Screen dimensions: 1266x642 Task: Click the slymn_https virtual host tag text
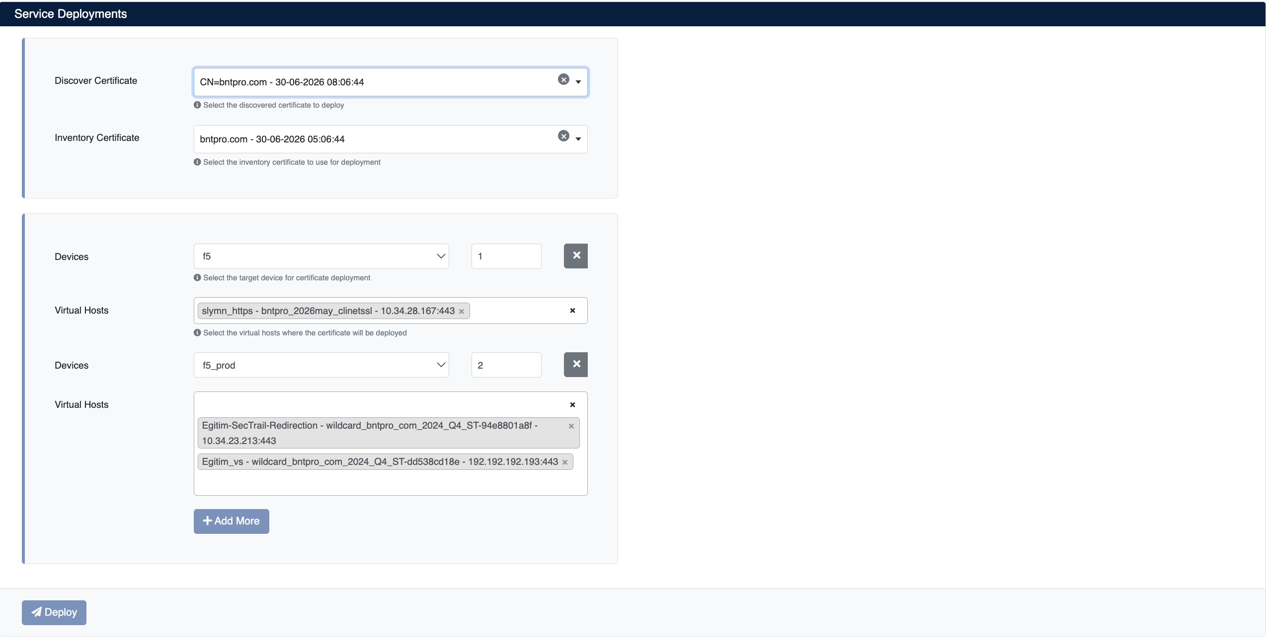[x=328, y=311]
